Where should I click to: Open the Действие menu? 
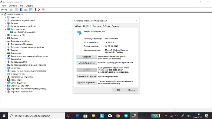13,6
